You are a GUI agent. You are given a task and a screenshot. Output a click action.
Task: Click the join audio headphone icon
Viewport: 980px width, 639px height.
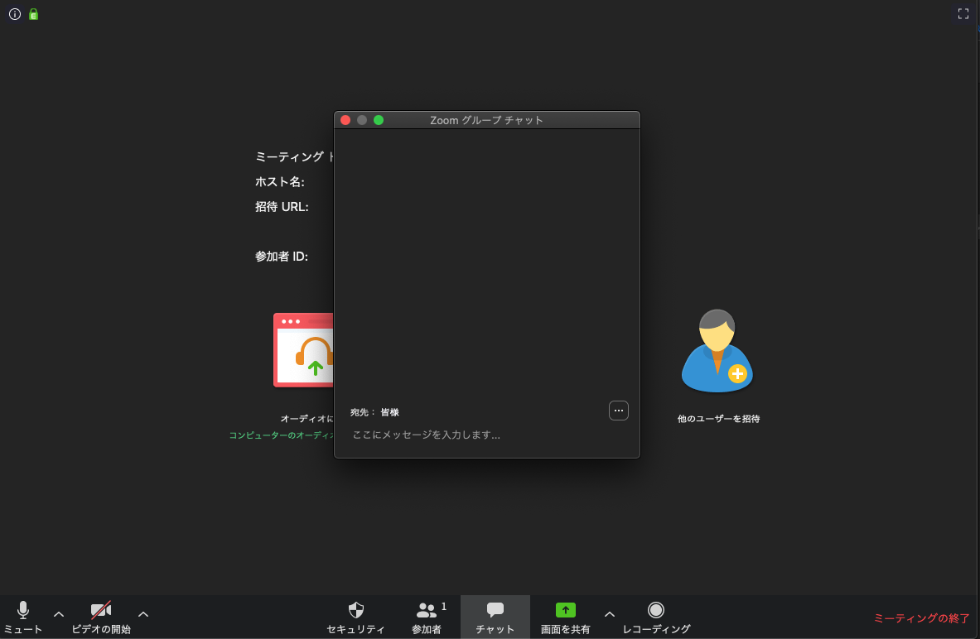(x=304, y=351)
